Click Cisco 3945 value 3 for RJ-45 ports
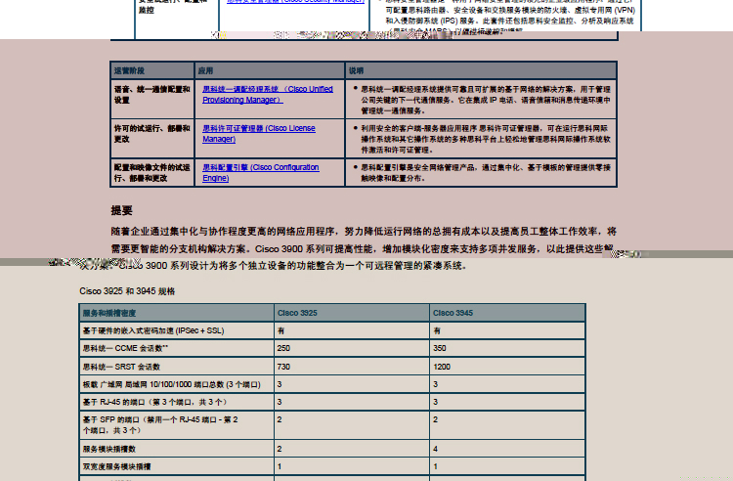The image size is (733, 481). coord(435,402)
